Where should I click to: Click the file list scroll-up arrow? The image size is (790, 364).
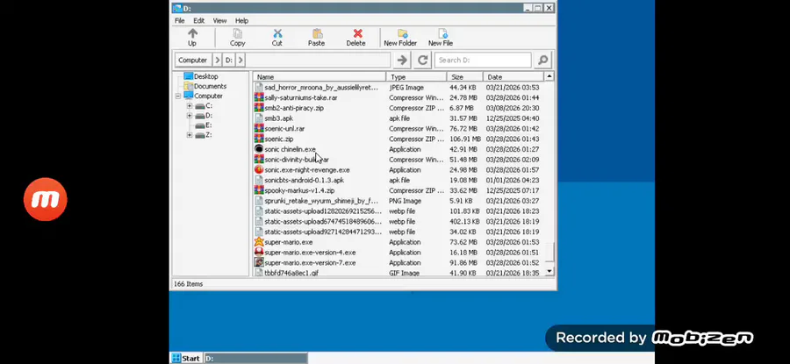point(549,76)
